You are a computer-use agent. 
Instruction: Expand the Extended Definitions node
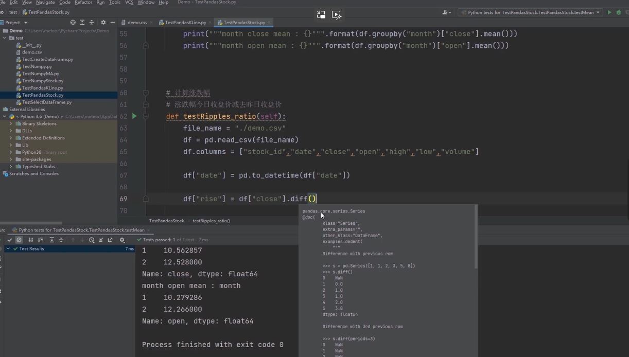pyautogui.click(x=11, y=138)
